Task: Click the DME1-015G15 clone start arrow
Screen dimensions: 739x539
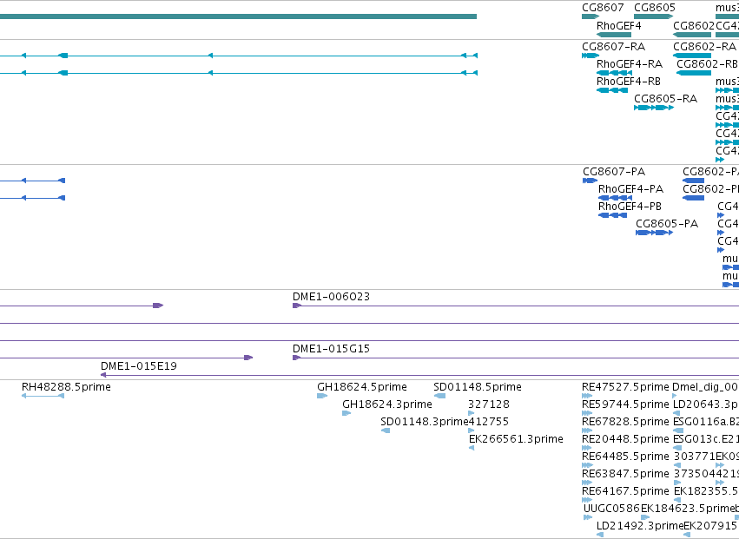Action: pos(297,358)
